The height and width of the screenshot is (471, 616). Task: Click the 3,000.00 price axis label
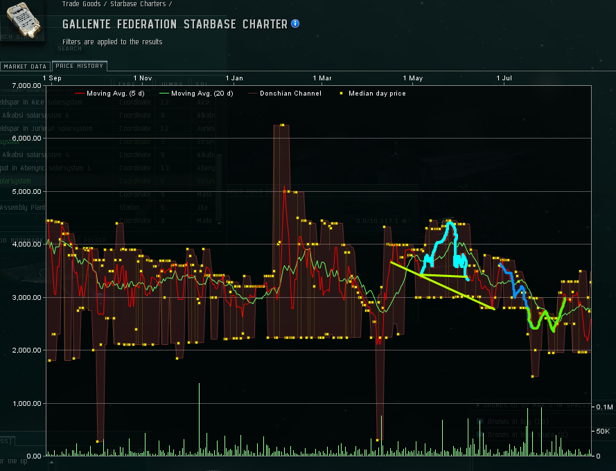(27, 297)
